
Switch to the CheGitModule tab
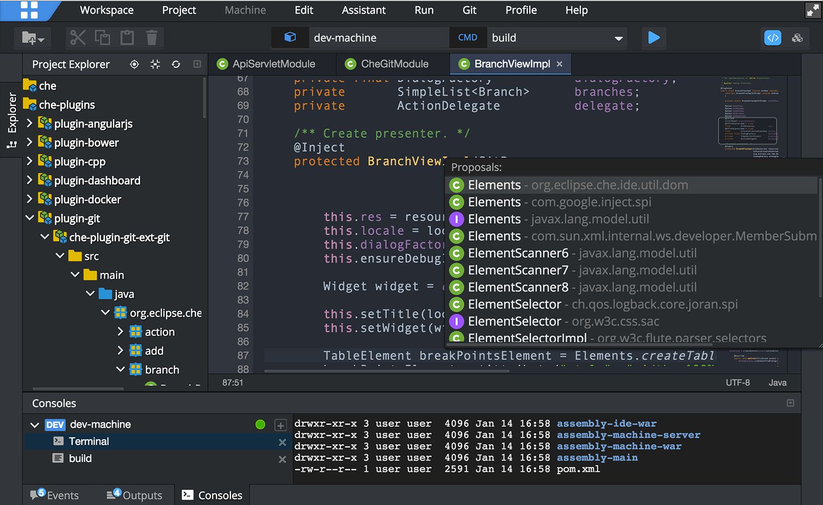pyautogui.click(x=394, y=64)
